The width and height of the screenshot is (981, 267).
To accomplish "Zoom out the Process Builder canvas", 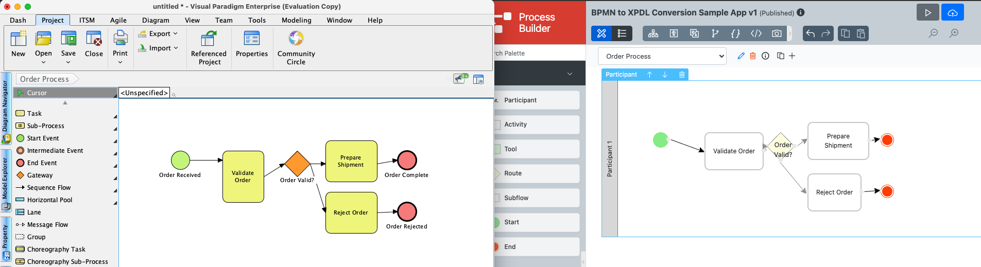I will coord(933,33).
